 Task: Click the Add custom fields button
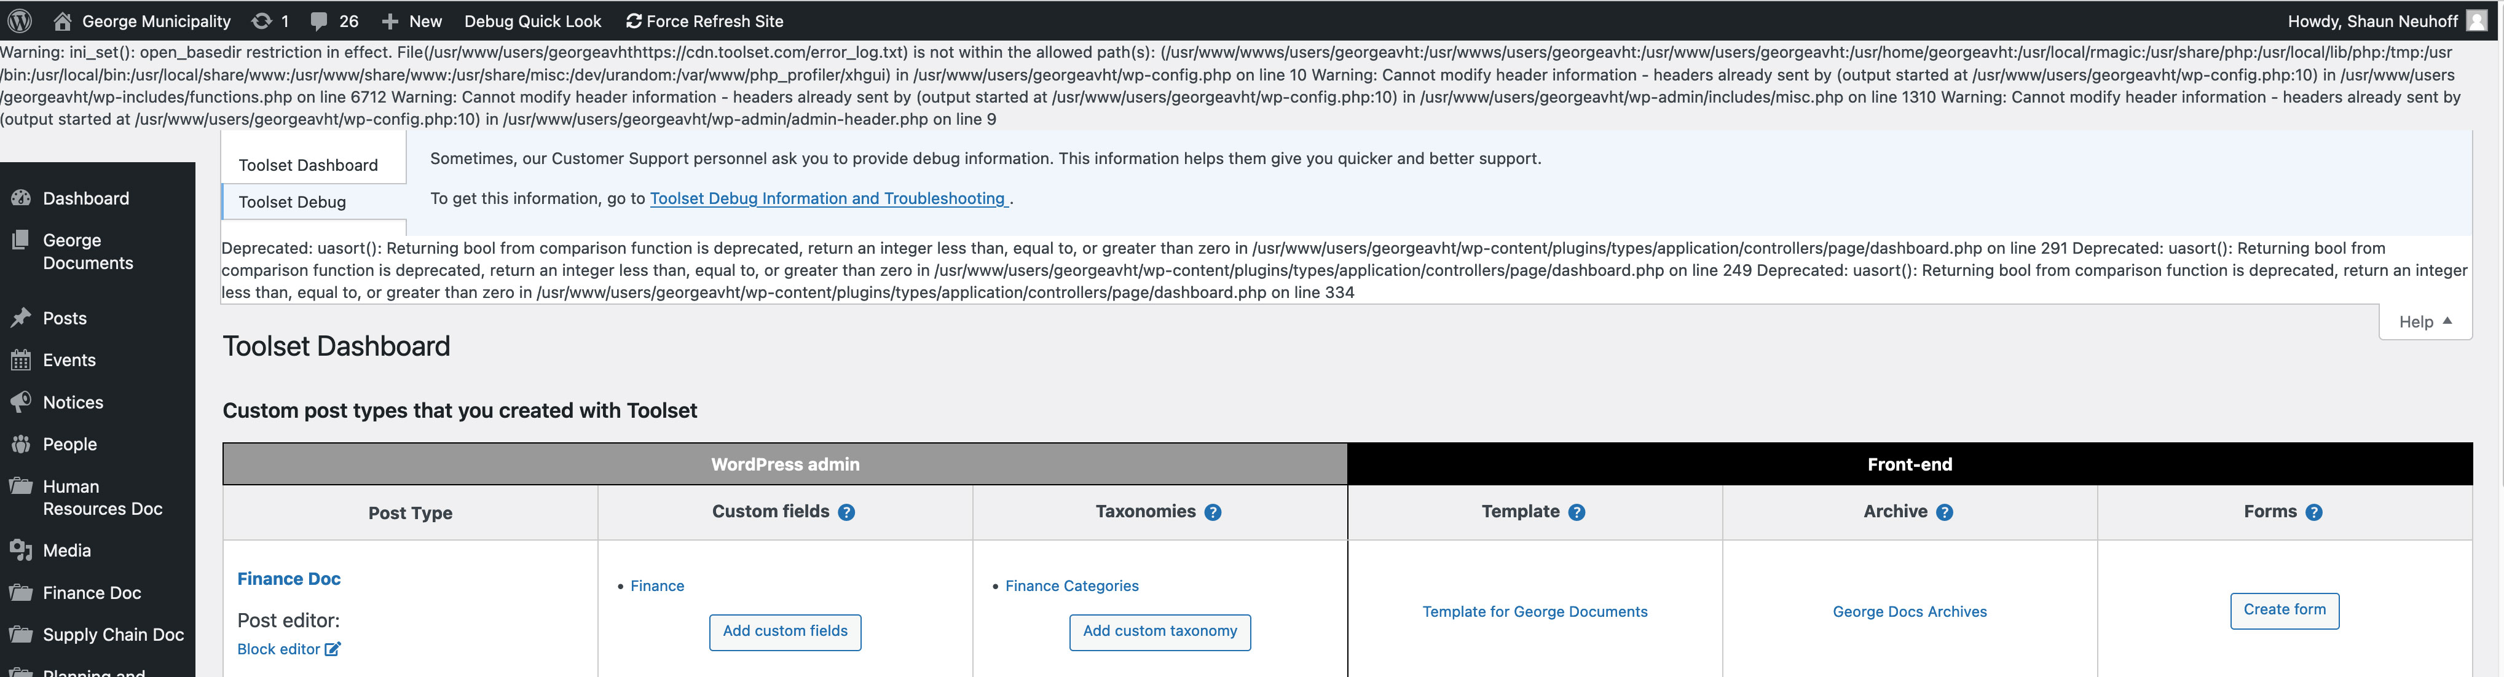click(x=785, y=632)
